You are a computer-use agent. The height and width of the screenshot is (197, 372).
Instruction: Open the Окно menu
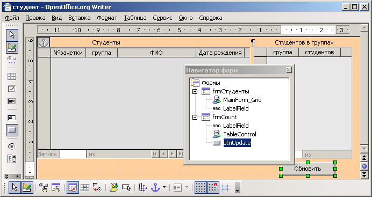[186, 18]
